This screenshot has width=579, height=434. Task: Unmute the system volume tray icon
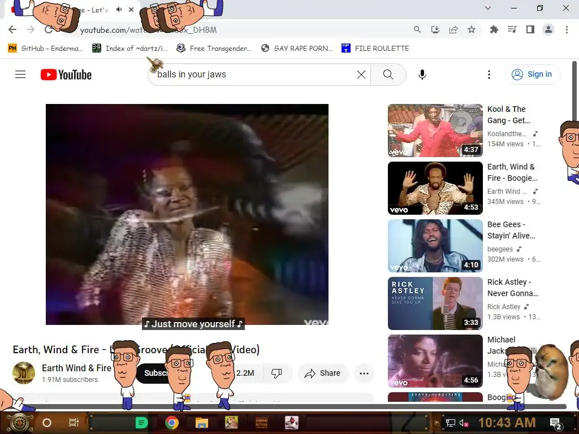[x=464, y=423]
